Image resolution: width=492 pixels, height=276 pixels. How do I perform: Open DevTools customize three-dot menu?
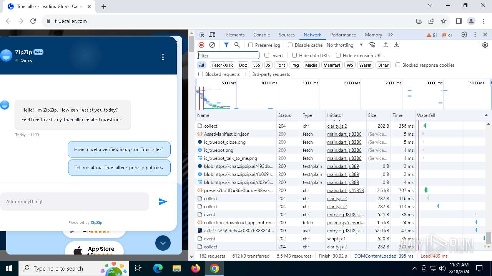pyautogui.click(x=475, y=34)
